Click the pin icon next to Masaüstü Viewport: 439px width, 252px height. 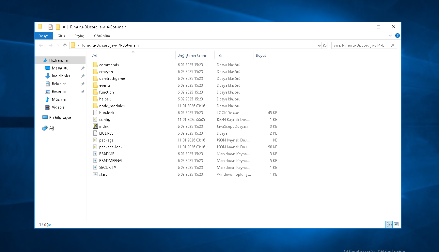click(x=83, y=68)
